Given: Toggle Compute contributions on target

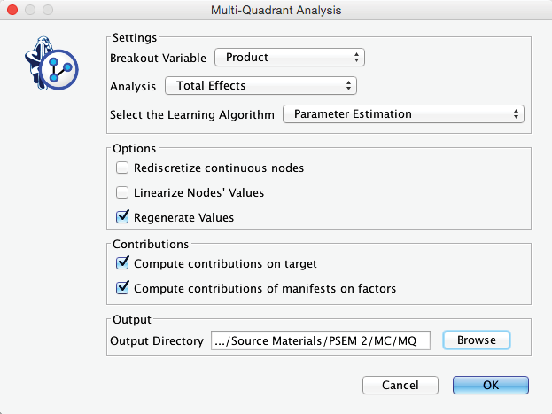Looking at the screenshot, I should click(122, 263).
